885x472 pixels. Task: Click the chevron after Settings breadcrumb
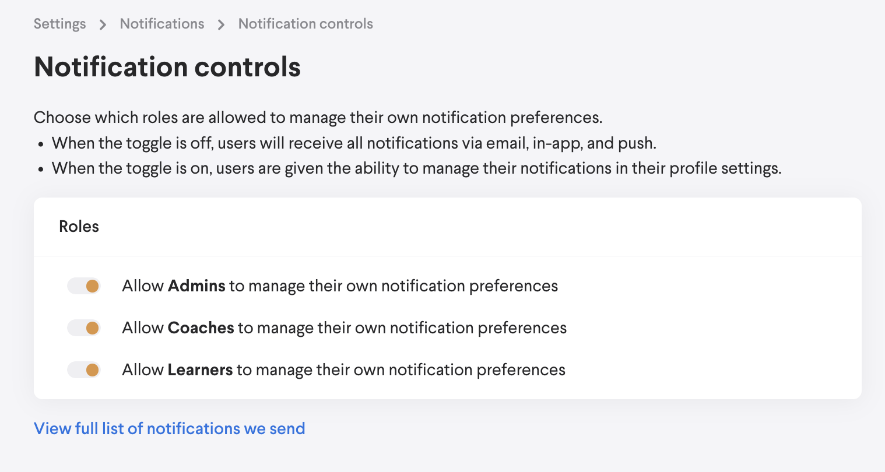103,24
